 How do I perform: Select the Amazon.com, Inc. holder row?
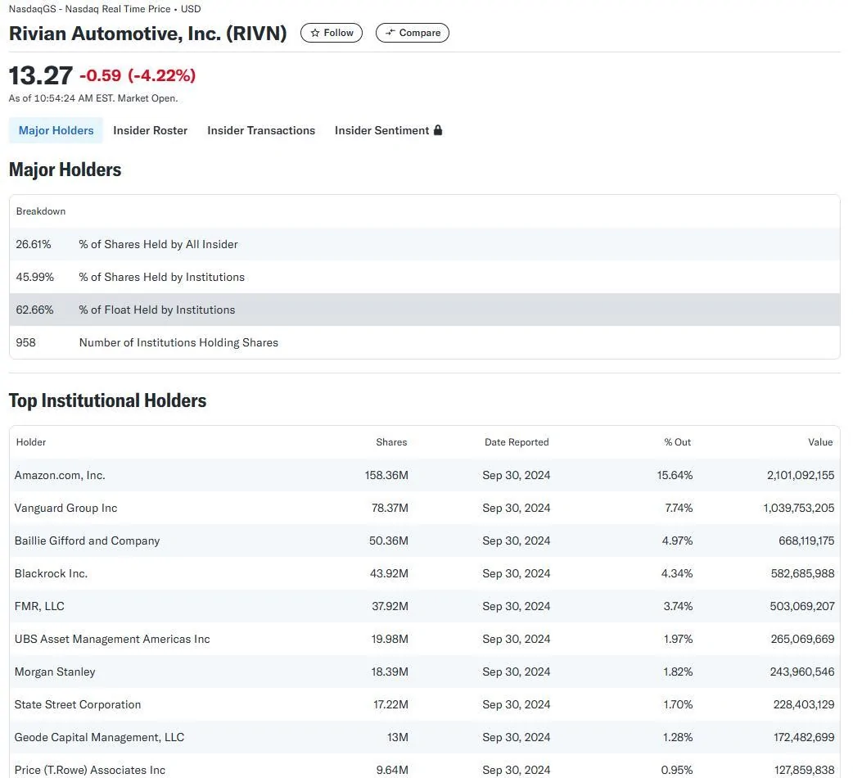pos(424,475)
